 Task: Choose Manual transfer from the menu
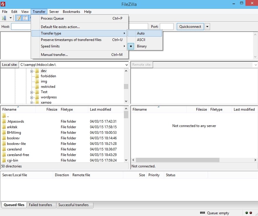(x=54, y=55)
